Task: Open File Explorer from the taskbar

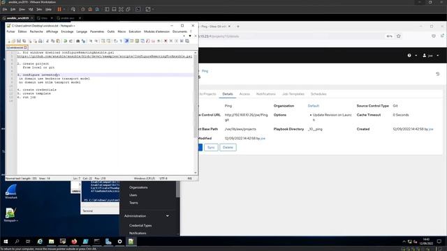Action: pos(51,241)
